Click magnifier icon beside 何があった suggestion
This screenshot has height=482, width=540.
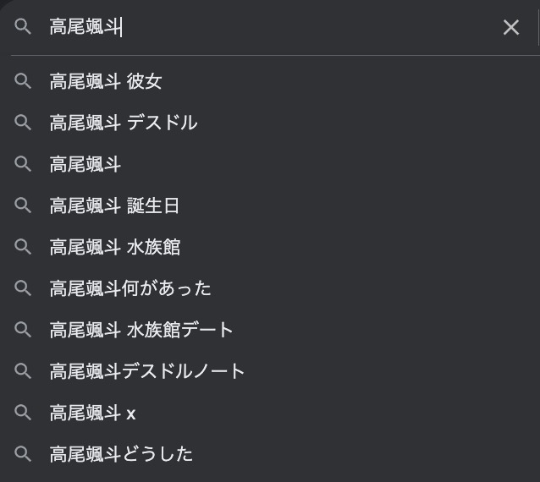pyautogui.click(x=23, y=288)
